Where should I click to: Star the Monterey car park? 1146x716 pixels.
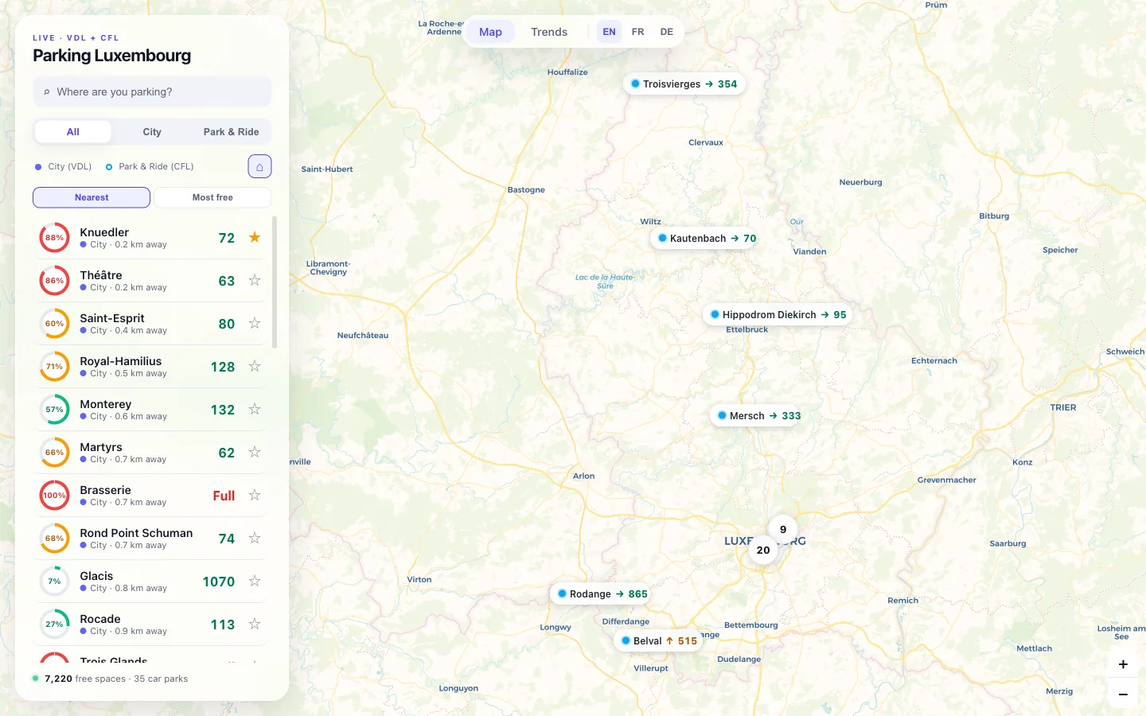click(x=255, y=409)
